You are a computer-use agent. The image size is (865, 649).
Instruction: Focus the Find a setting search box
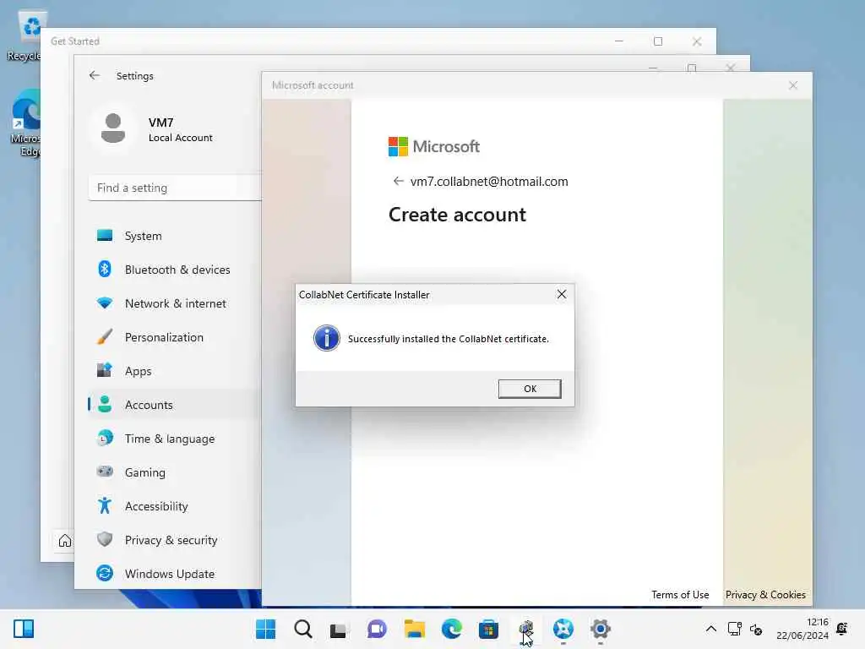point(175,188)
